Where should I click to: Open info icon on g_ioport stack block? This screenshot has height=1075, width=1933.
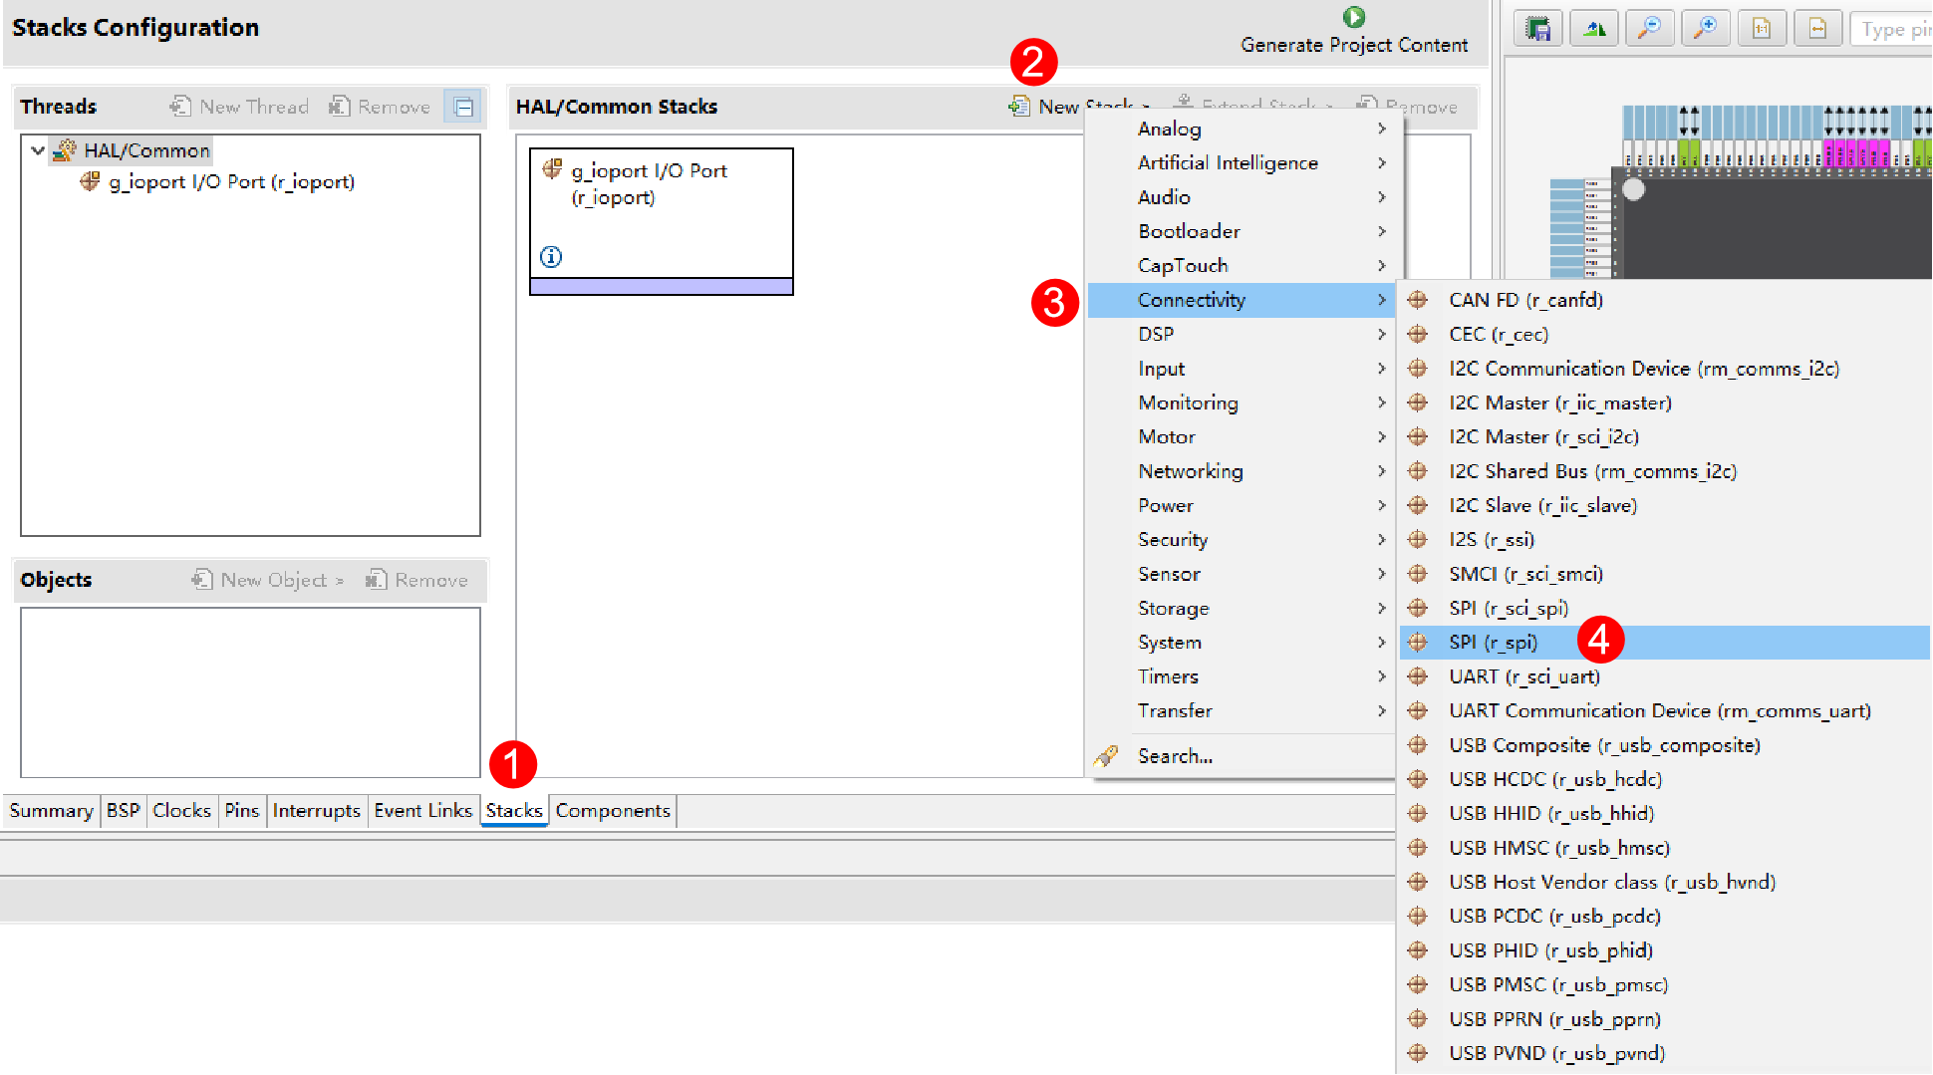pos(551,257)
